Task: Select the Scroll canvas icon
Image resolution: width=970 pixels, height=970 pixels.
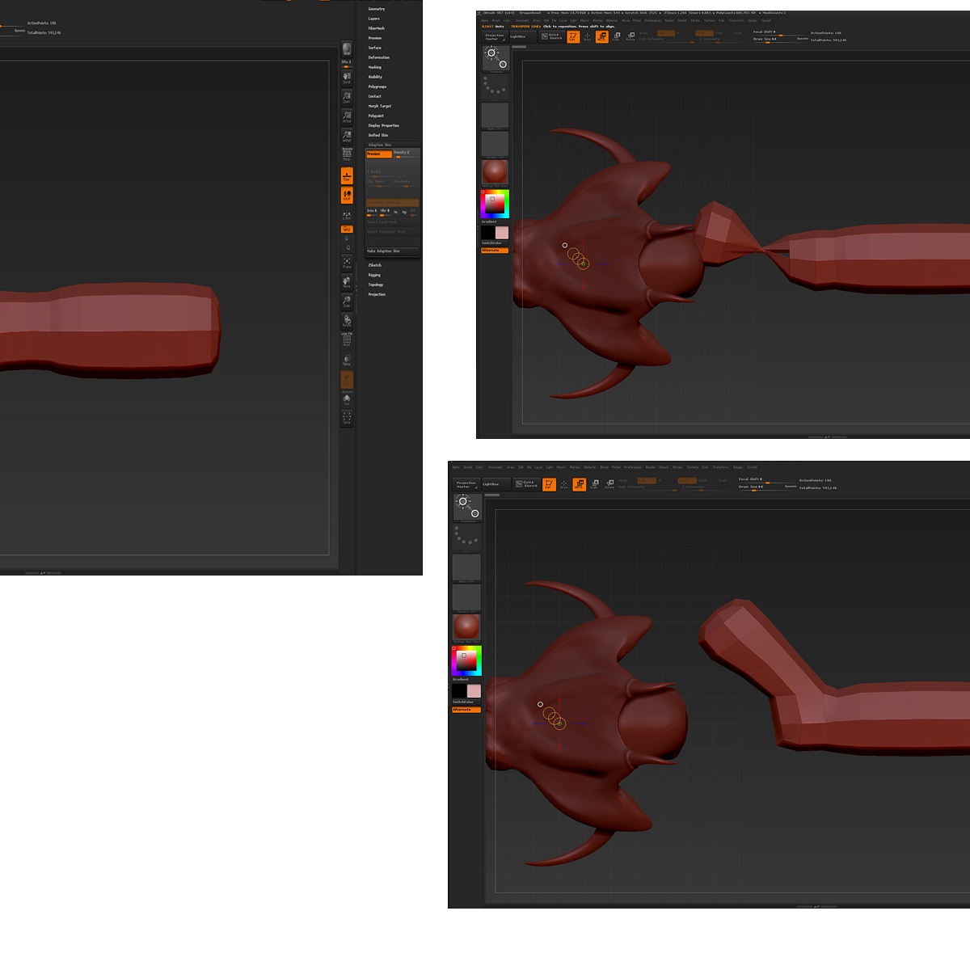Action: tap(347, 78)
